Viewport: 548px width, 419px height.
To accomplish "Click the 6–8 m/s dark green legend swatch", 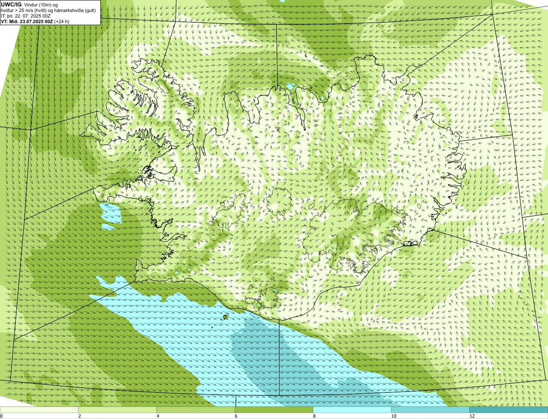I will 274,410.
